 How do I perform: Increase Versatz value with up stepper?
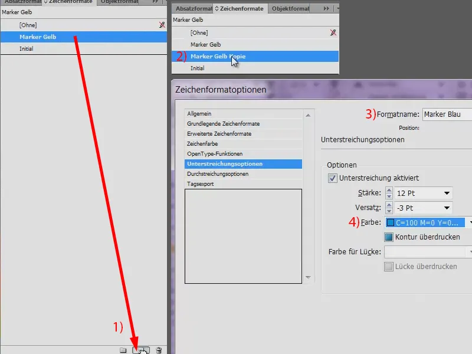tap(389, 205)
